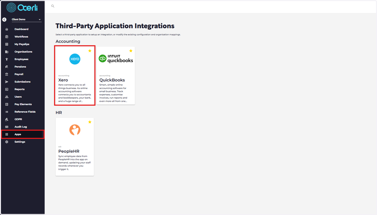The width and height of the screenshot is (377, 215).
Task: Click the Employees person icon
Action: pos(7,59)
